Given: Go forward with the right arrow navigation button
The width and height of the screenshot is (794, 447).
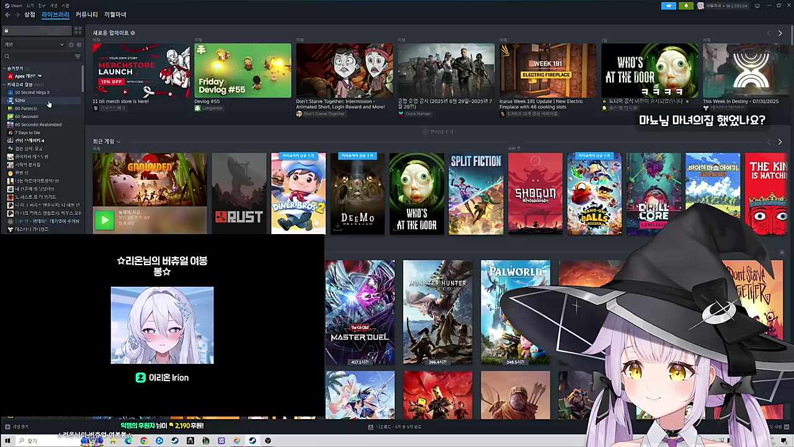Looking at the screenshot, I should pyautogui.click(x=16, y=15).
